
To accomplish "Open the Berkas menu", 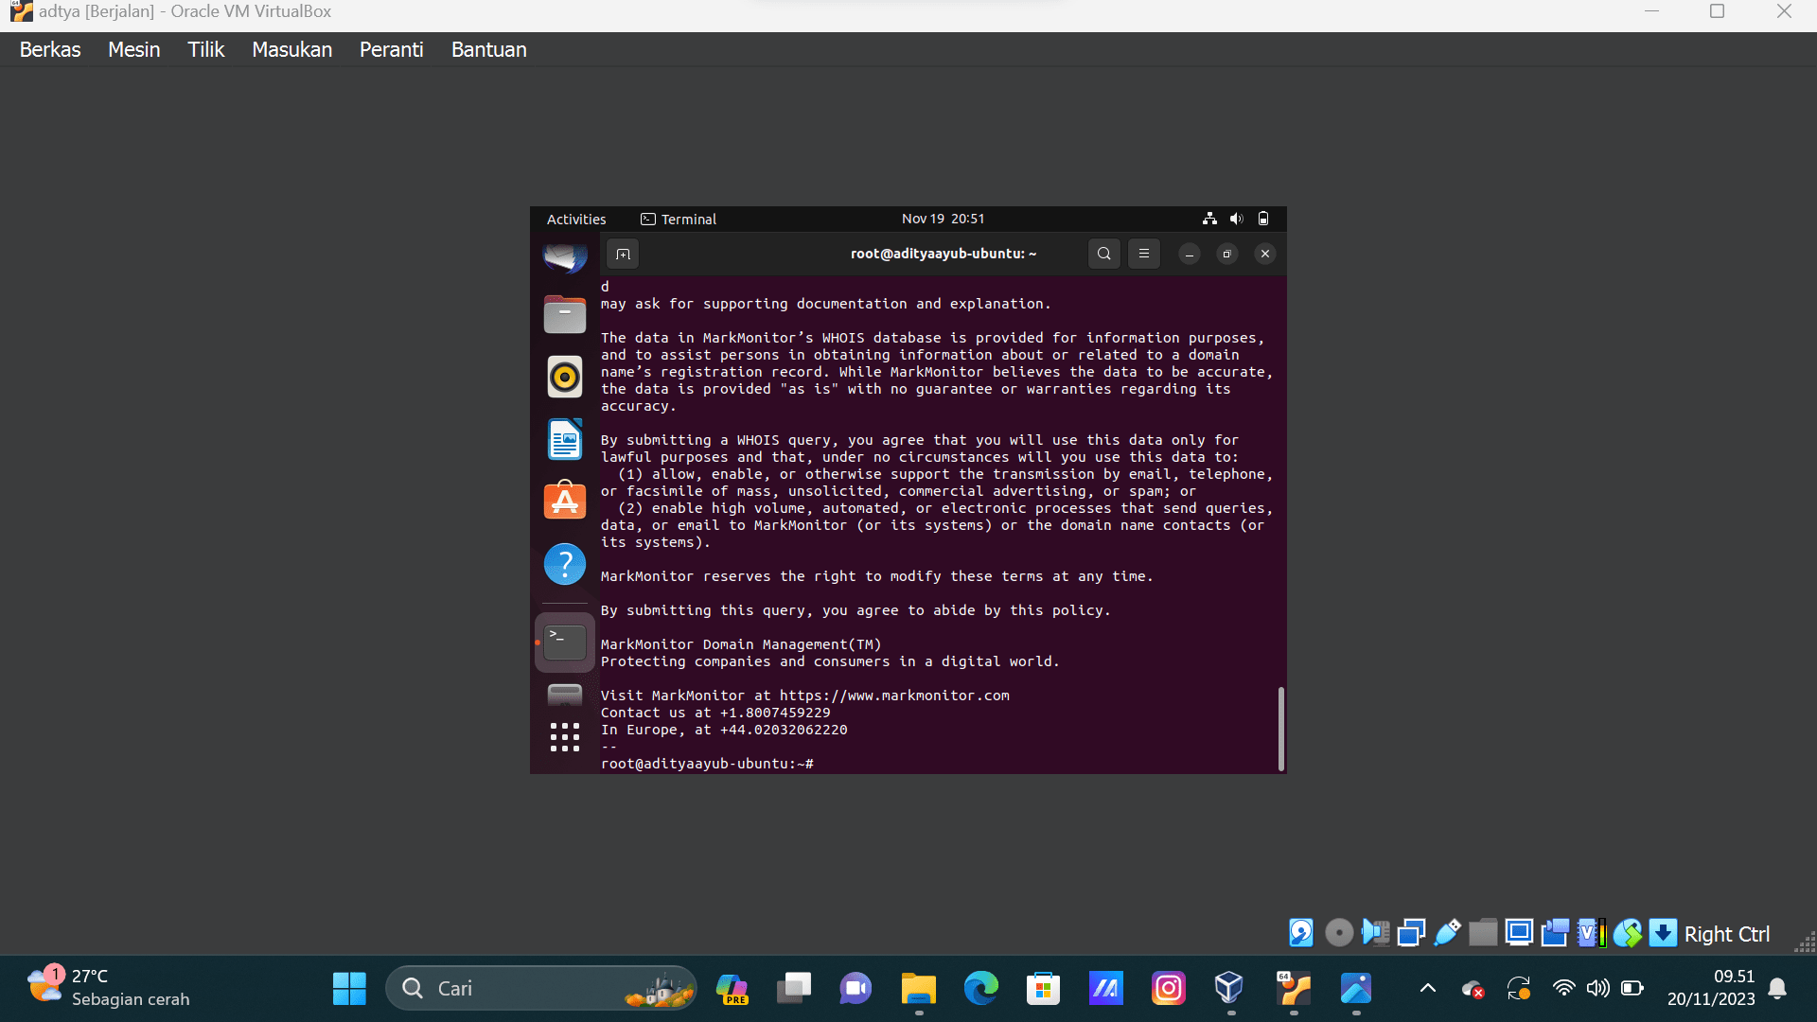I will [x=50, y=49].
